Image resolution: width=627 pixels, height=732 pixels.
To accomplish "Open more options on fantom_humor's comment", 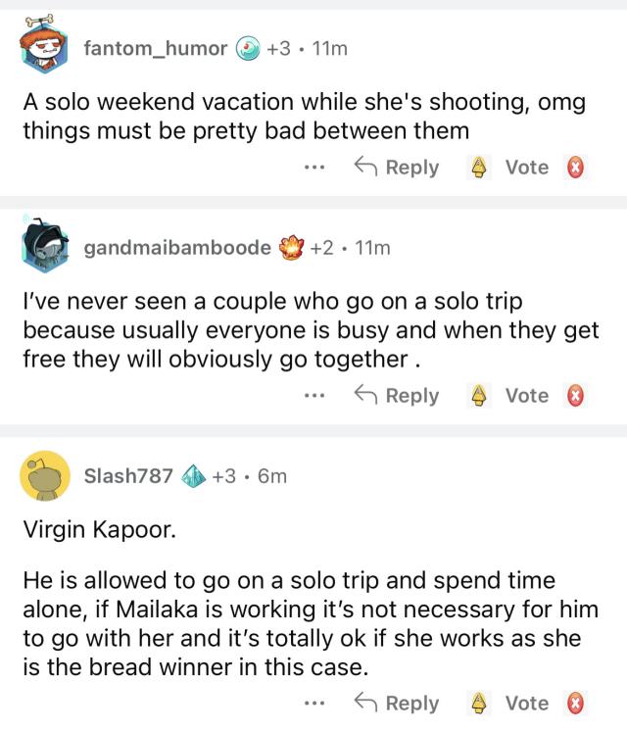I will click(313, 169).
